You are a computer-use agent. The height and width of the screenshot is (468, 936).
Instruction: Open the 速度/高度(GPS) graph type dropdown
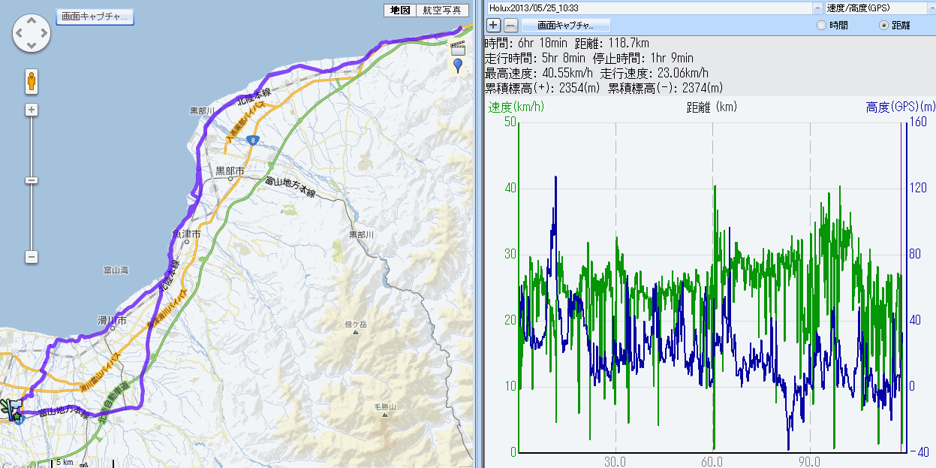coord(928,8)
